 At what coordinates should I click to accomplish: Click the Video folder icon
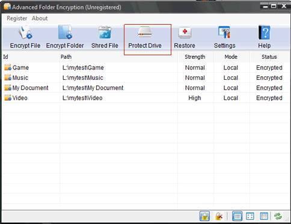tap(8, 97)
